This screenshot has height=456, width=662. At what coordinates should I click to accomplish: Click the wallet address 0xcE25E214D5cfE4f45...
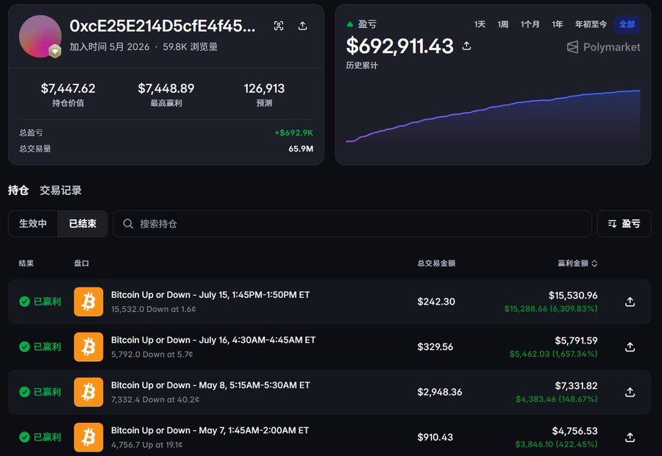(x=163, y=26)
